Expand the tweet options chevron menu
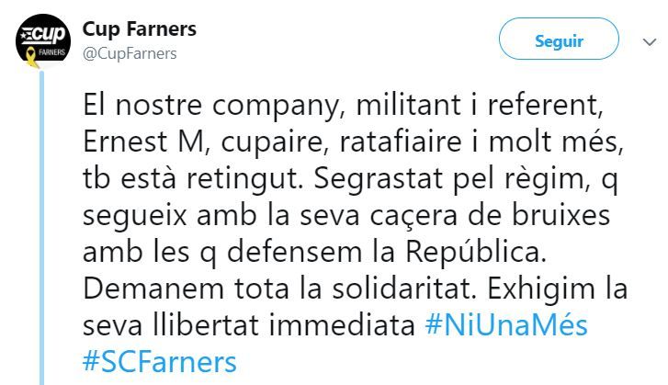 [648, 40]
